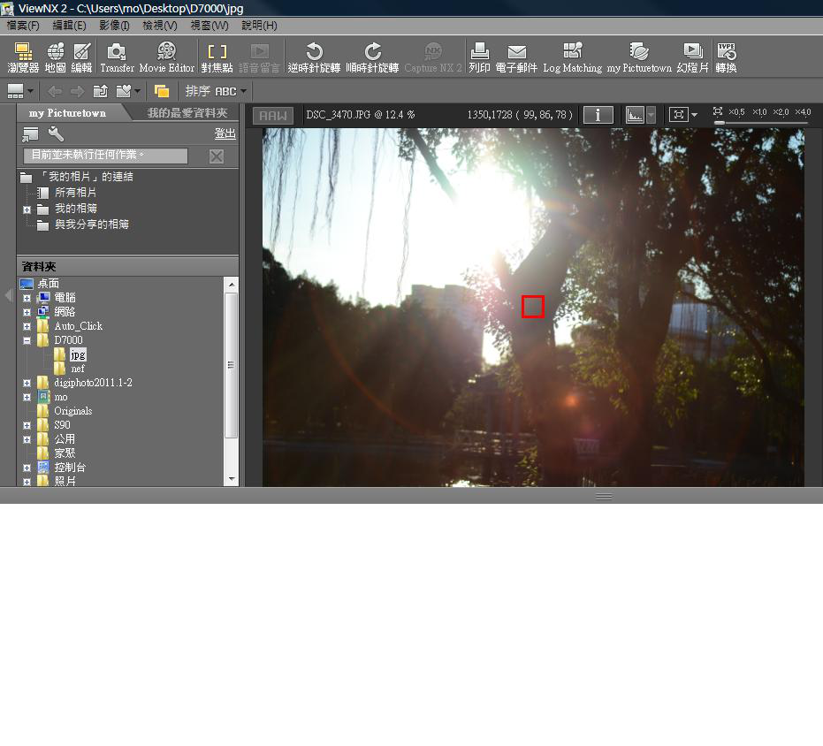Open the 影像(I) menu

click(x=114, y=26)
